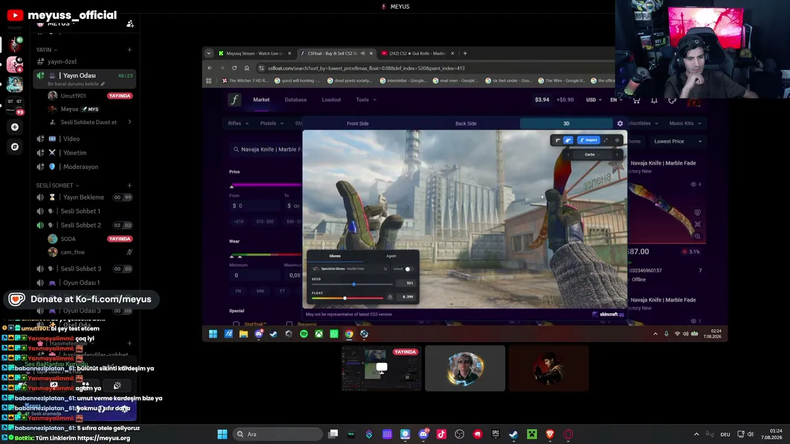Open The Witcher 3 HD bookmark
This screenshot has width=790, height=444.
[x=245, y=81]
